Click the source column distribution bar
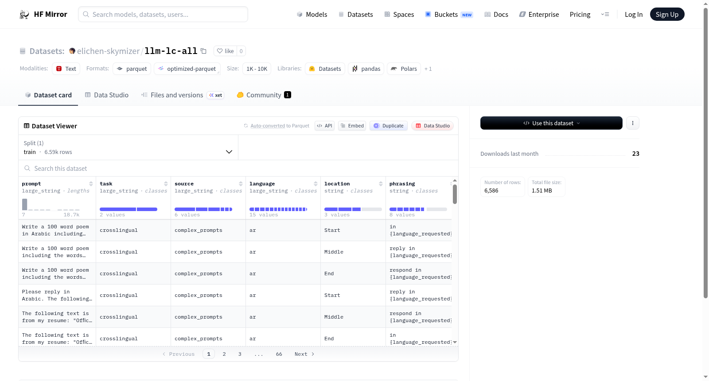Viewport: 709px width, 381px height. click(203, 209)
